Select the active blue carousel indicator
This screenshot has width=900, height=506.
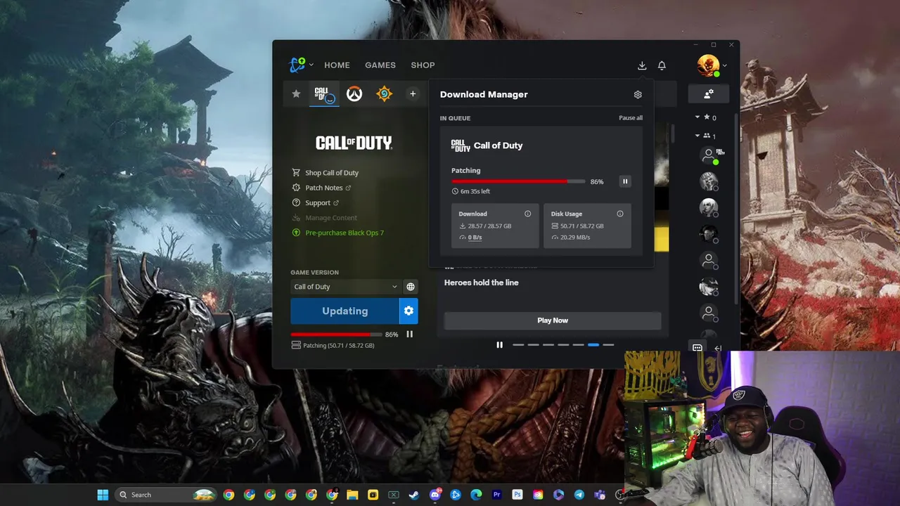point(593,345)
